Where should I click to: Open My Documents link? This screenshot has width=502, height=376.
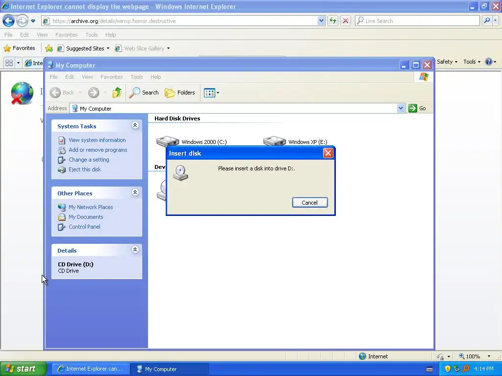point(86,217)
